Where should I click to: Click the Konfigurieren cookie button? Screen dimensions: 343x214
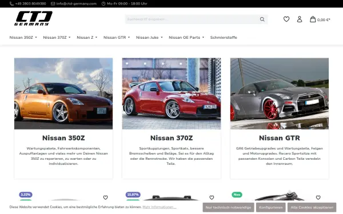pyautogui.click(x=271, y=208)
